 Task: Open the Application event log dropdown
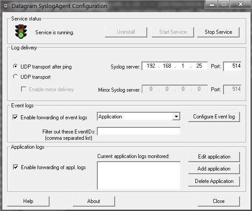pyautogui.click(x=176, y=117)
